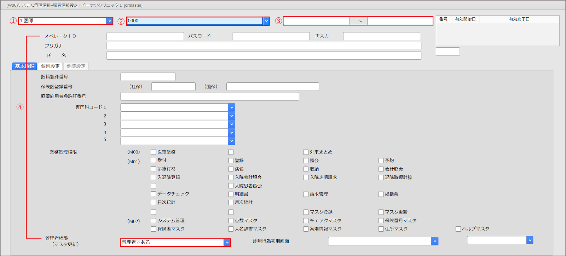Click the 有効開始日 column header

point(465,19)
